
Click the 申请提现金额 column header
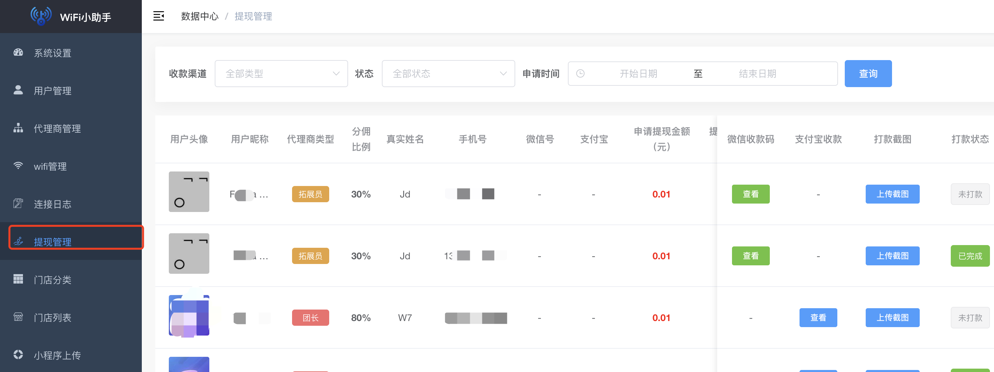pyautogui.click(x=661, y=139)
